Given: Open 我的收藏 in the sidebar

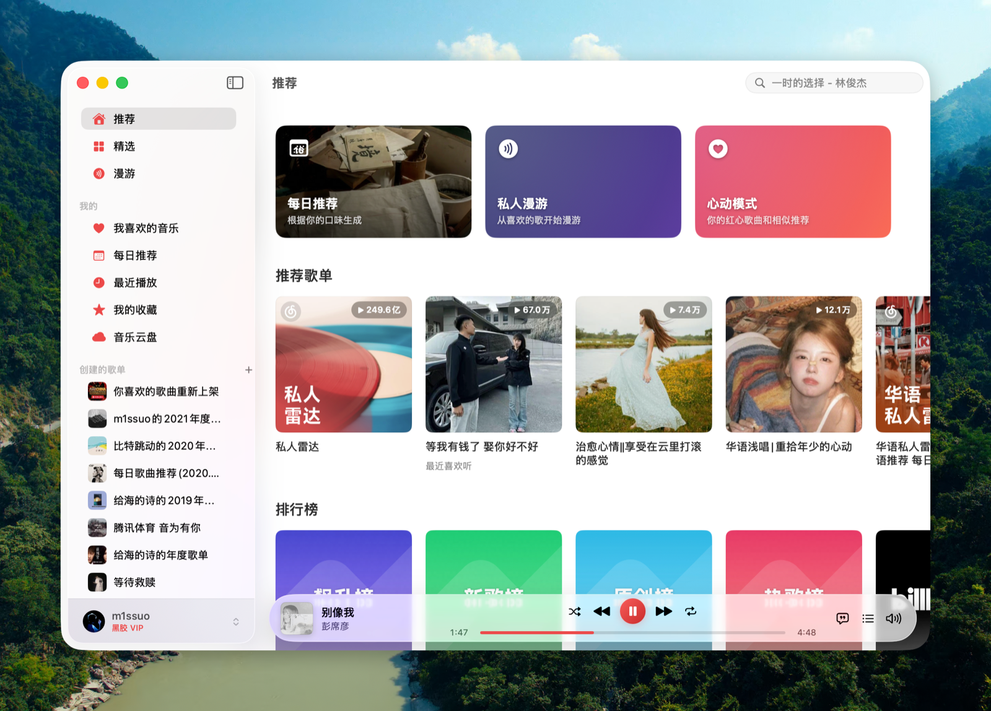Looking at the screenshot, I should 159,310.
